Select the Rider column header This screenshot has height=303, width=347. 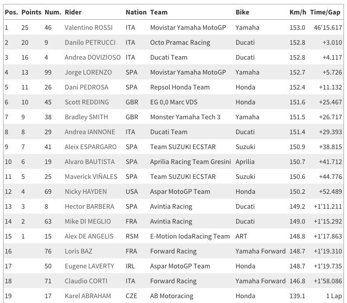[73, 12]
